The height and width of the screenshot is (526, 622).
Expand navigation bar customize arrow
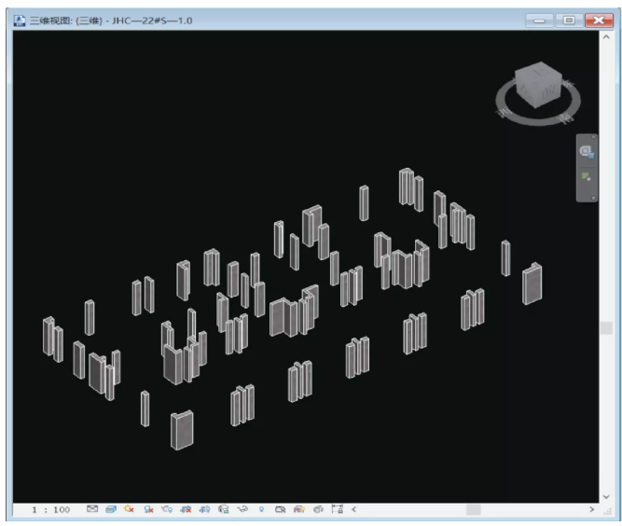point(593,198)
